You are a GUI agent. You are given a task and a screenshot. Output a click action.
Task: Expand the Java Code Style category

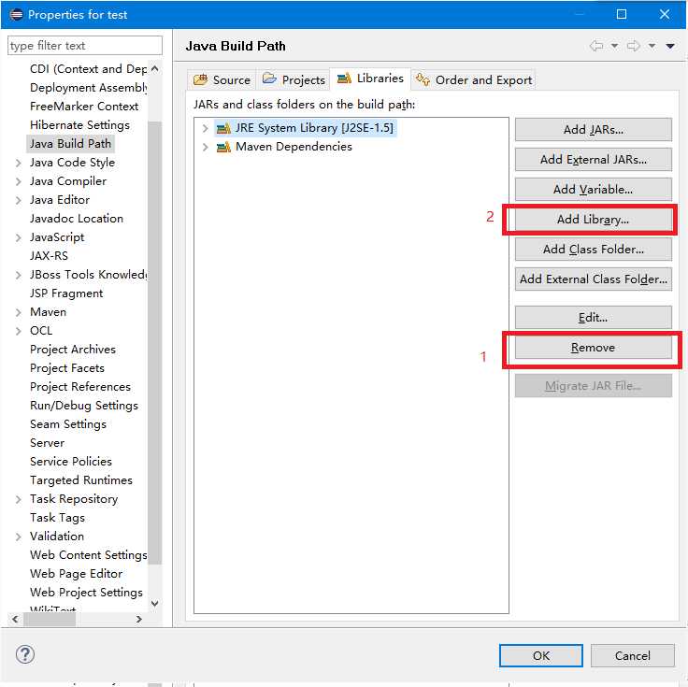click(18, 164)
